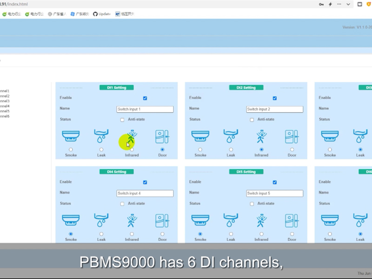Choose the Door radio button in DI5
The width and height of the screenshot is (372, 279).
[292, 234]
